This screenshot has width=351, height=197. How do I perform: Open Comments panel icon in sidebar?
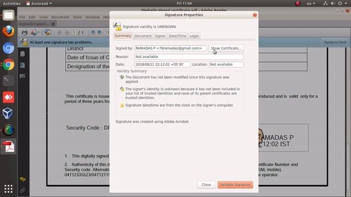click(x=22, y=179)
